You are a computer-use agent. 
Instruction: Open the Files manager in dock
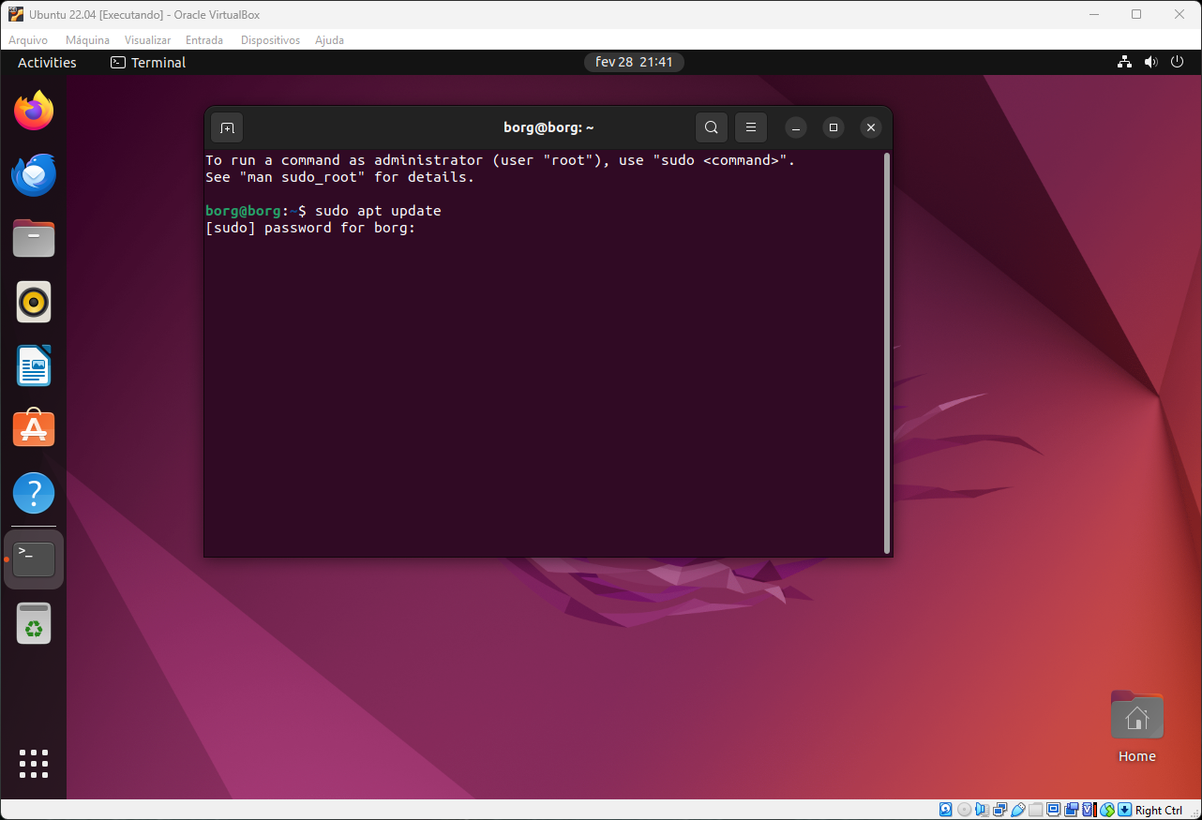34,239
